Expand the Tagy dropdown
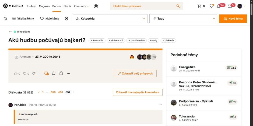The height and width of the screenshot is (126, 253). point(183,18)
